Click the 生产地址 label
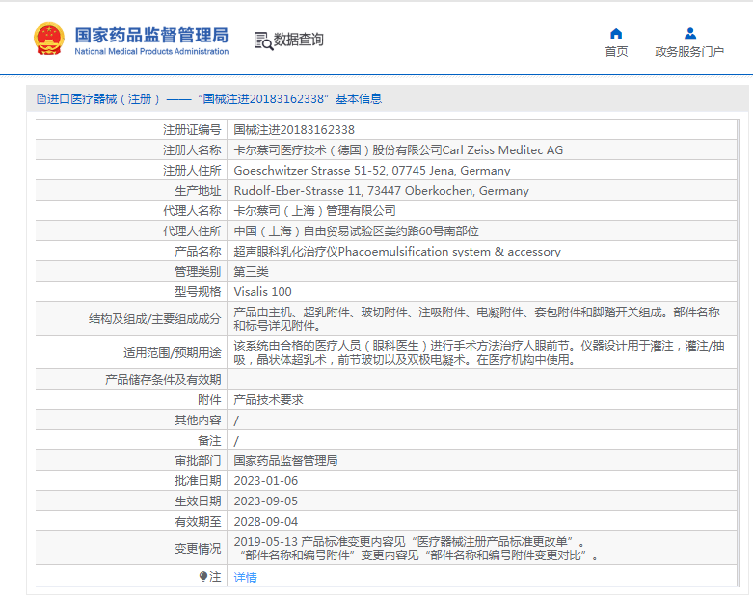The width and height of the screenshot is (753, 596). click(198, 191)
